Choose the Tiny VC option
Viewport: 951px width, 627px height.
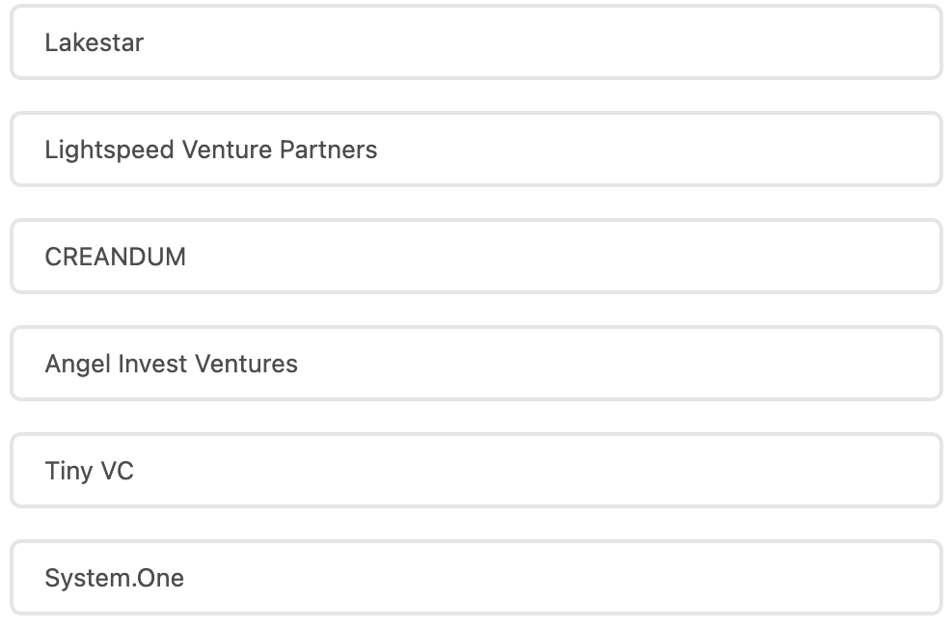pos(475,471)
